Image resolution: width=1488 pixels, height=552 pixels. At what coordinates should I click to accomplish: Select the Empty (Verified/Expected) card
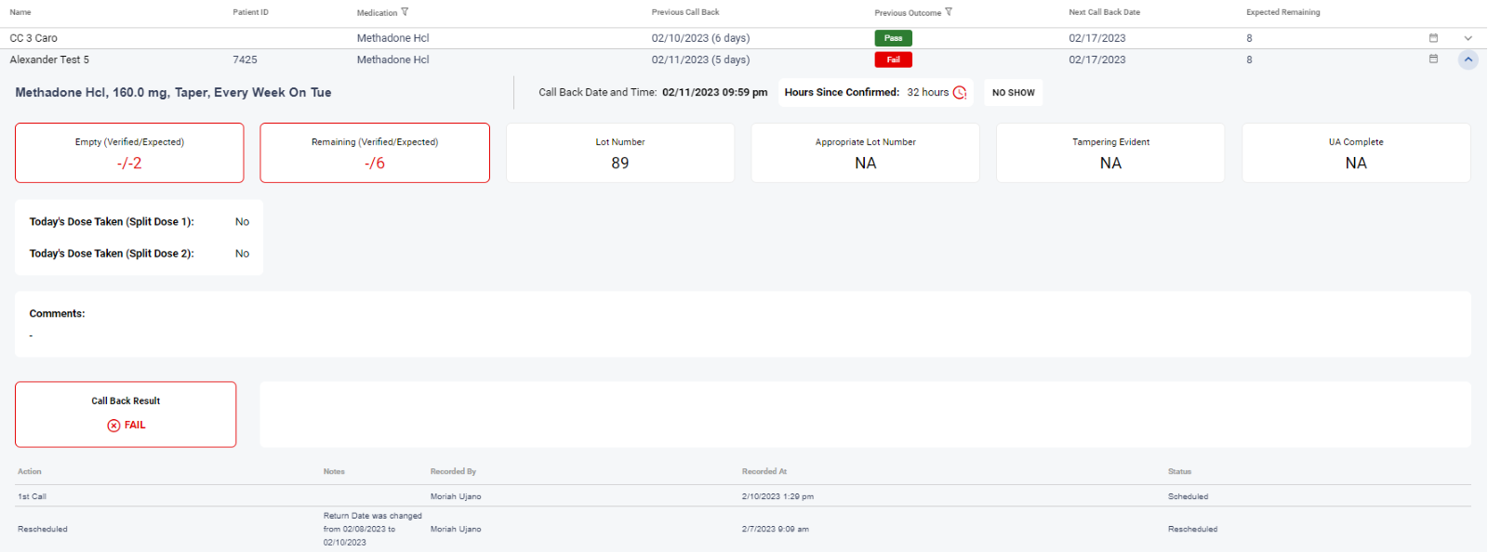tap(129, 153)
